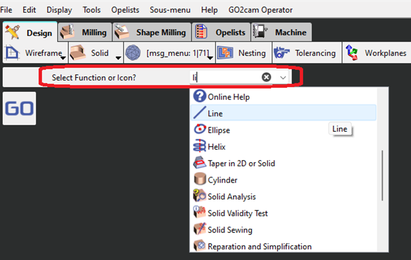411x260 pixels.
Task: Expand the Solid menu dropdown arrow
Action: pyautogui.click(x=119, y=57)
